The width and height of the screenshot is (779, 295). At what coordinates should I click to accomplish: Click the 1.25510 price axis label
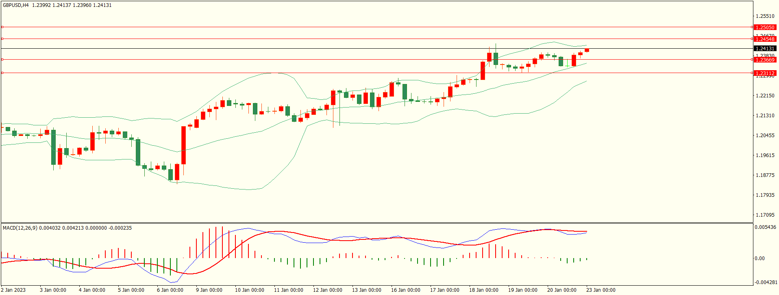click(x=765, y=16)
